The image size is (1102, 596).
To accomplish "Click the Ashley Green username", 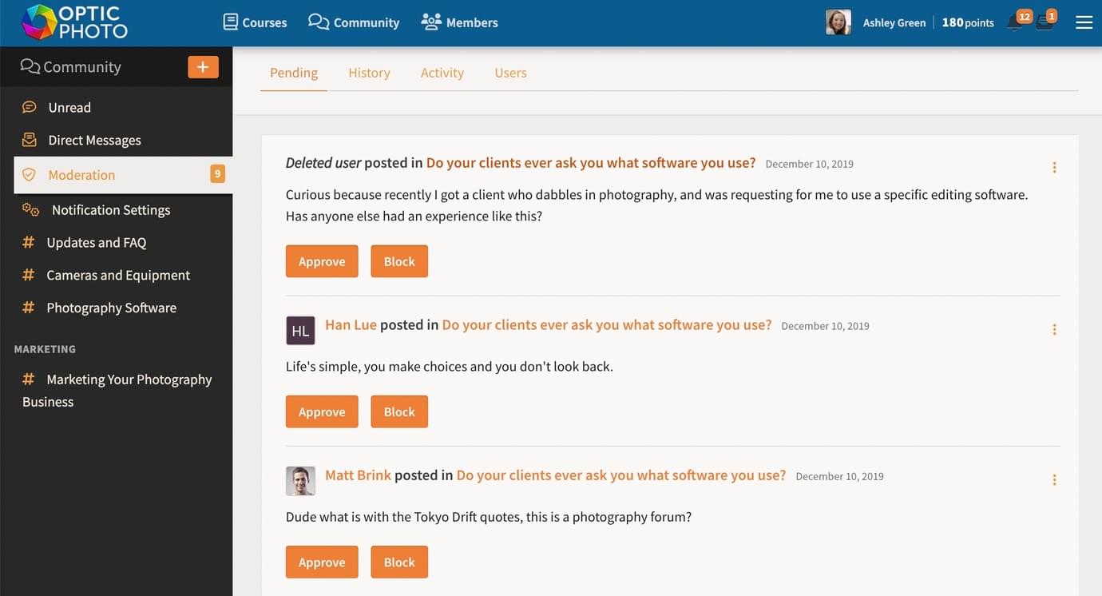I will pyautogui.click(x=894, y=22).
